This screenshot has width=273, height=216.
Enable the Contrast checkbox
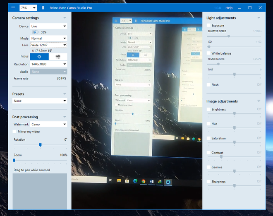pos(208,153)
